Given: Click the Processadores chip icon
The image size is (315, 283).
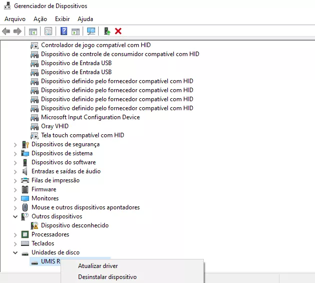Looking at the screenshot, I should click(25, 234).
